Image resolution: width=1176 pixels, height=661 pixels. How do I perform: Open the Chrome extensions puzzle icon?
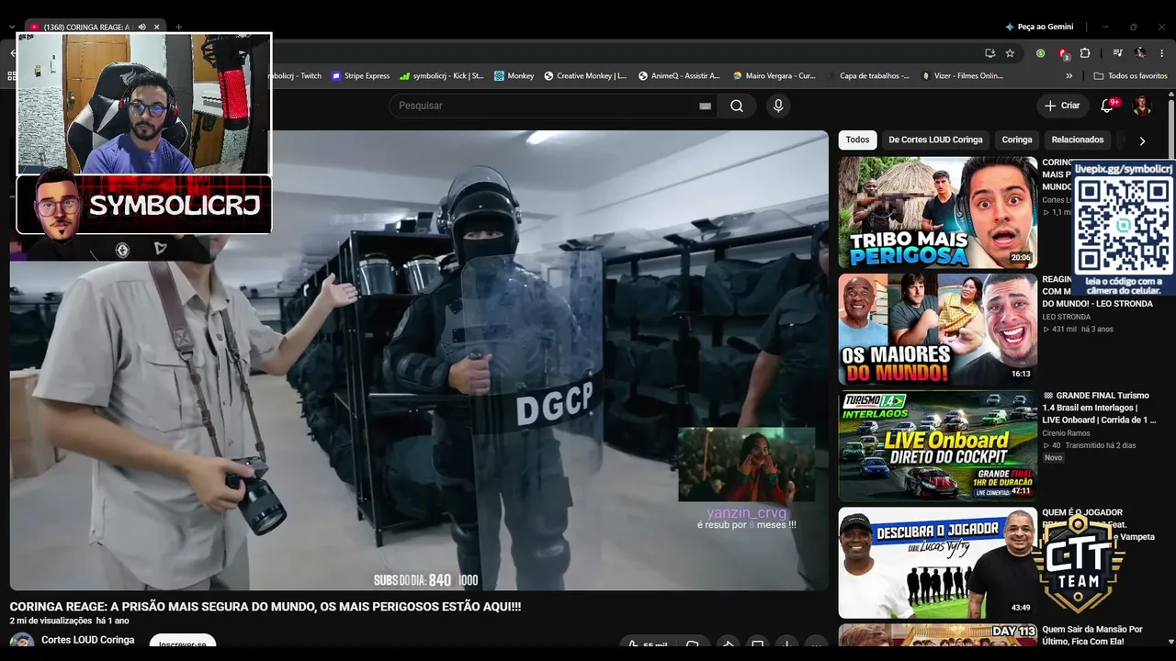[1085, 53]
